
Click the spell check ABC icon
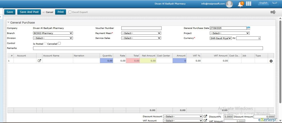point(273,12)
